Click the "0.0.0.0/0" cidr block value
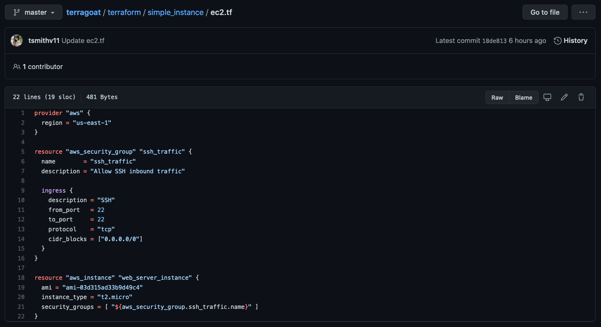Viewport: 601px width, 327px height. [121, 239]
